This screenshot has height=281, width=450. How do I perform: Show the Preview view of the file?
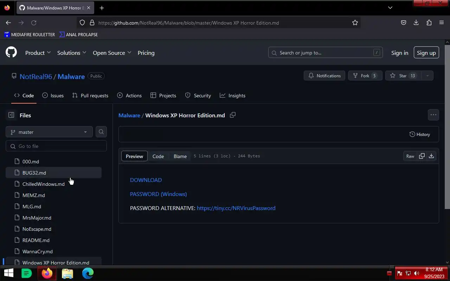[134, 156]
